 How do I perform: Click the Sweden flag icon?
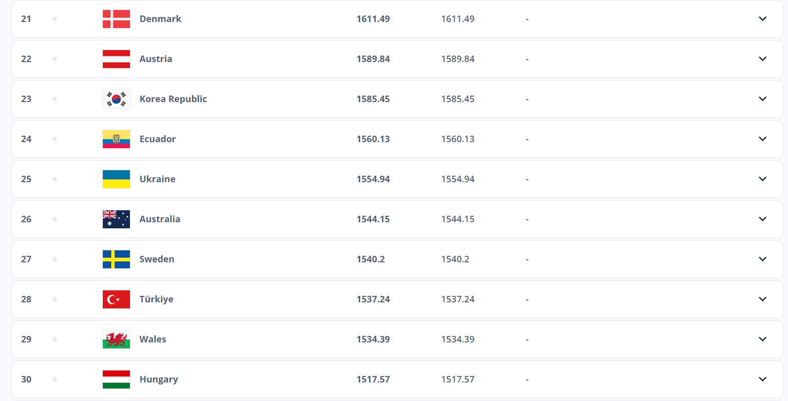click(116, 259)
